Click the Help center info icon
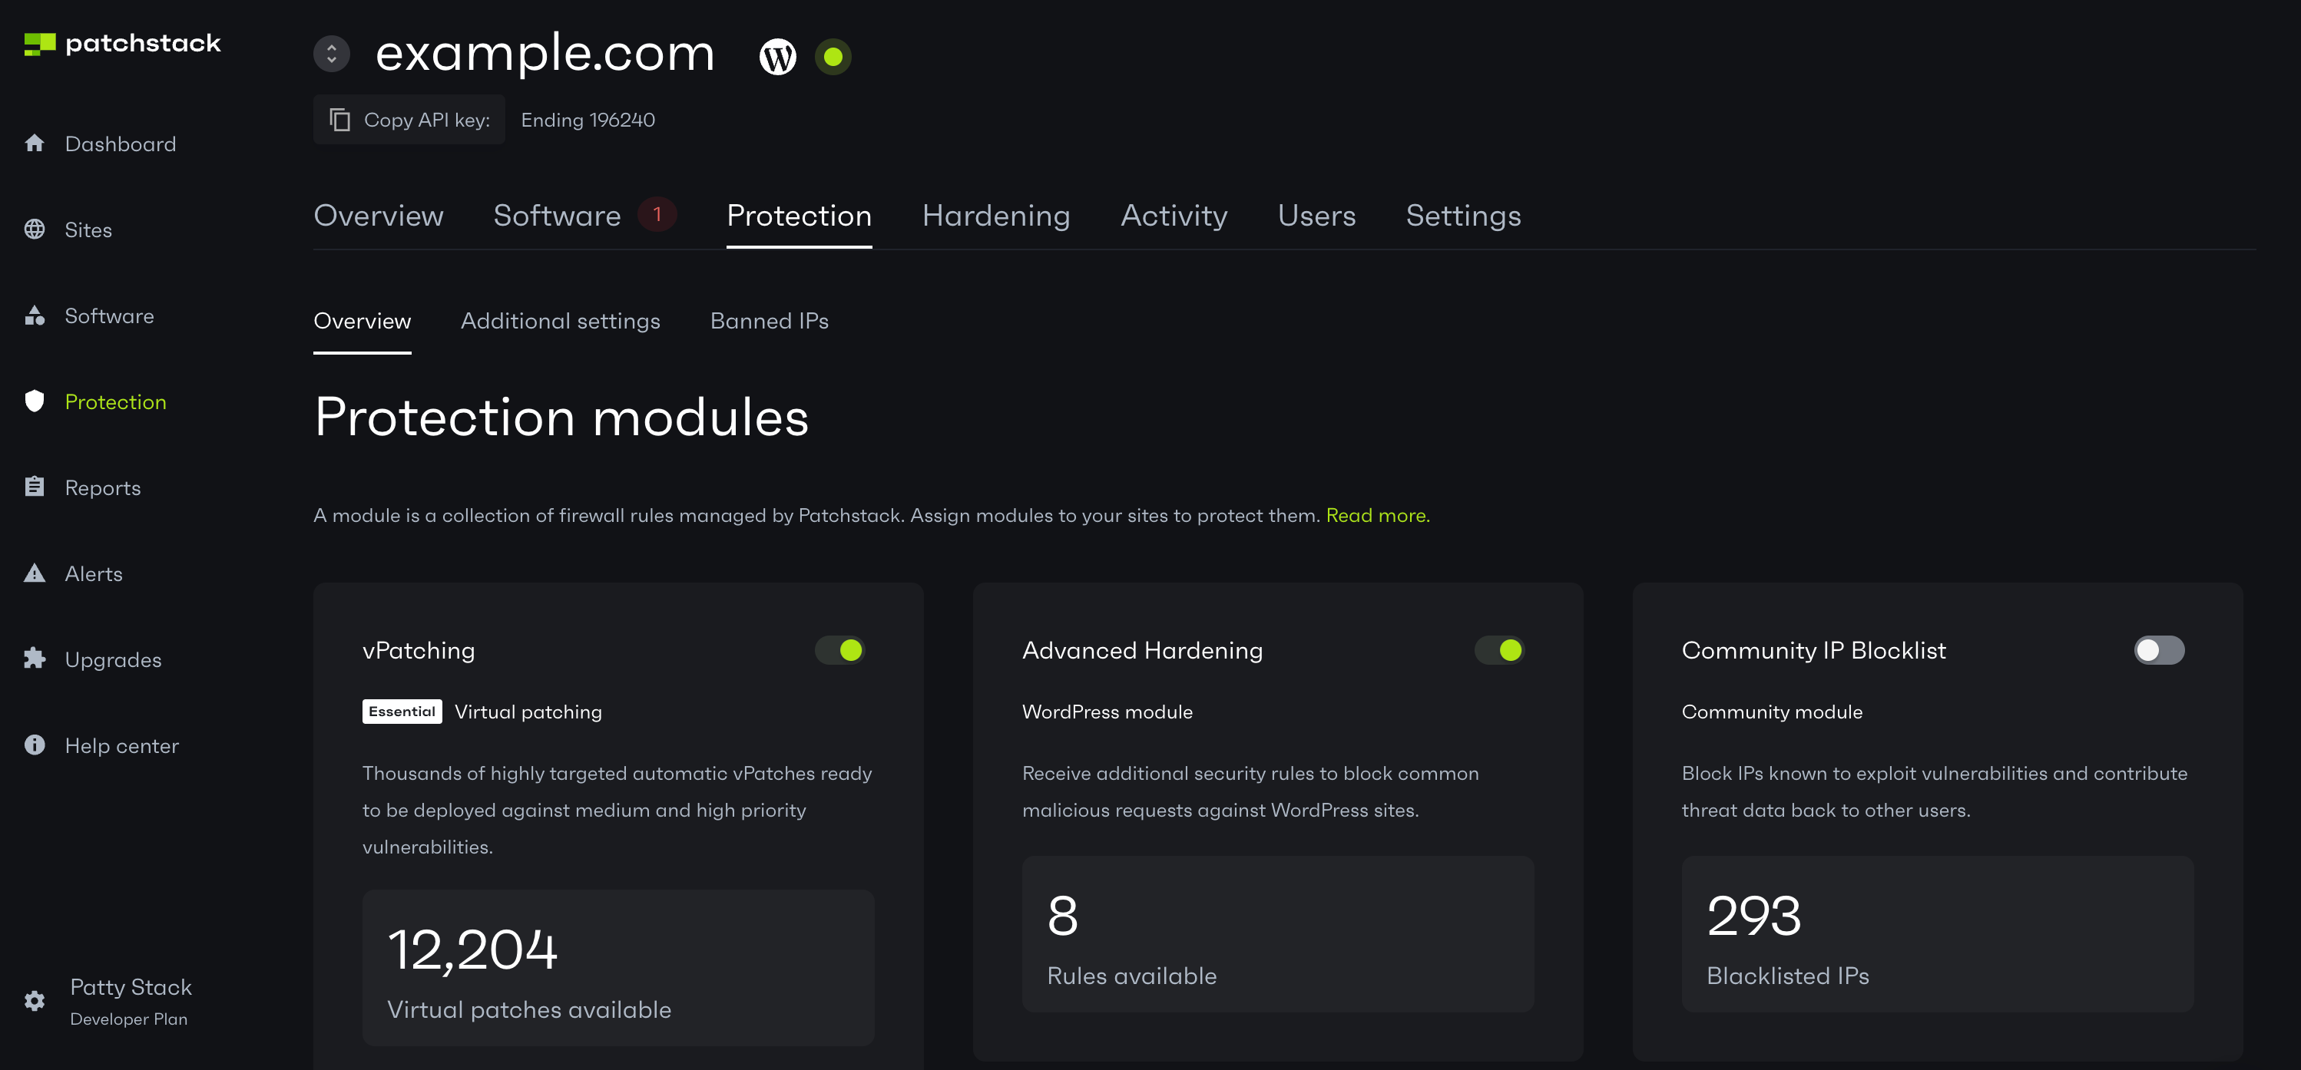Screen dimensions: 2301x1070 pos(34,745)
